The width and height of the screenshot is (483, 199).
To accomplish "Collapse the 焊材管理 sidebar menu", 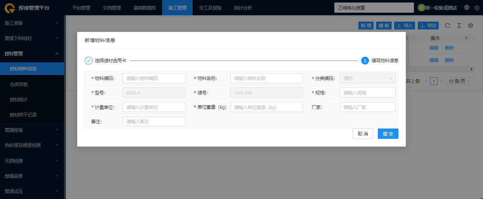I will tap(32, 53).
